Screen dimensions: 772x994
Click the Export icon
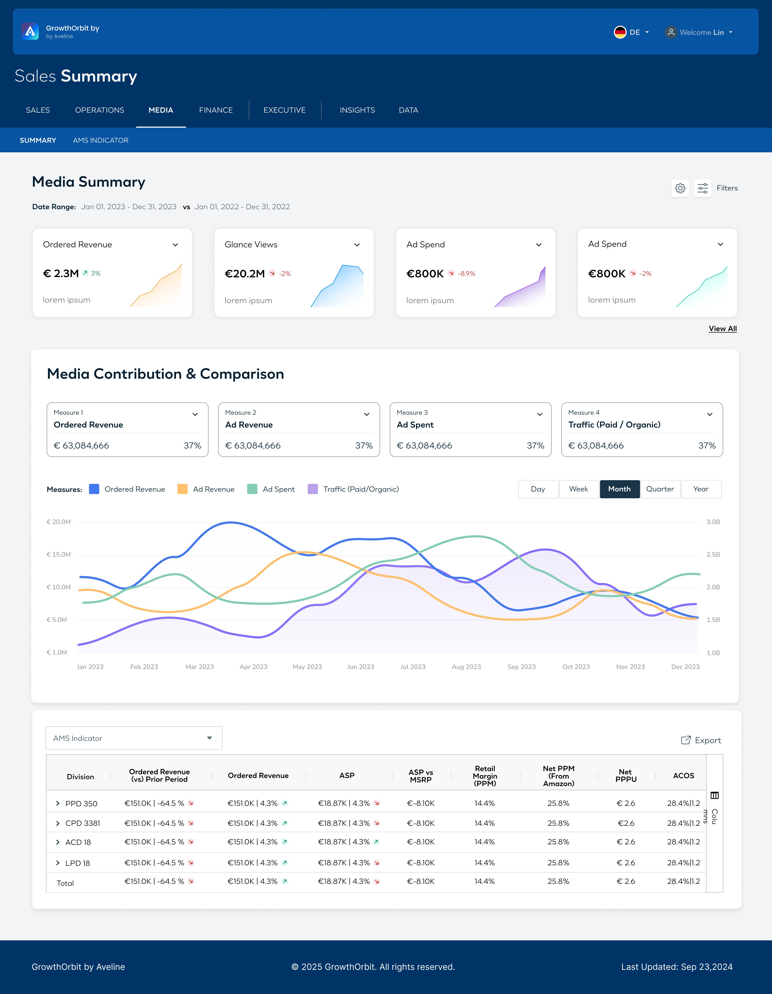pos(686,740)
